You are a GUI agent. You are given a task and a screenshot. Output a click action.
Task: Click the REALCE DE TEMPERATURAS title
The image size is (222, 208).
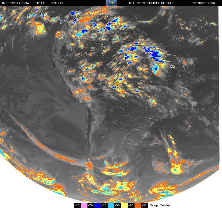coord(151,3)
